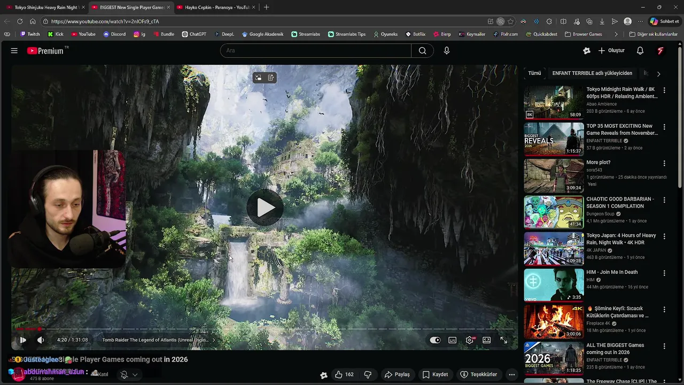Image resolution: width=684 pixels, height=385 pixels.
Task: Switch to Hayko Cepkin - Paranoya tab
Action: tap(216, 7)
